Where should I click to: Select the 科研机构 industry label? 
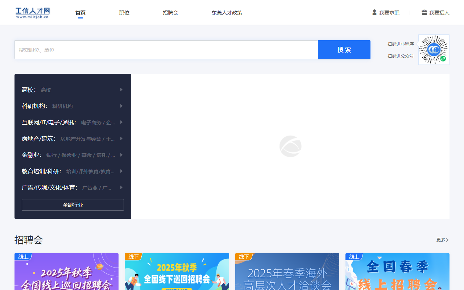(x=35, y=106)
